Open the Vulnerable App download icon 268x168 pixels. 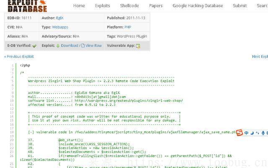[138, 46]
